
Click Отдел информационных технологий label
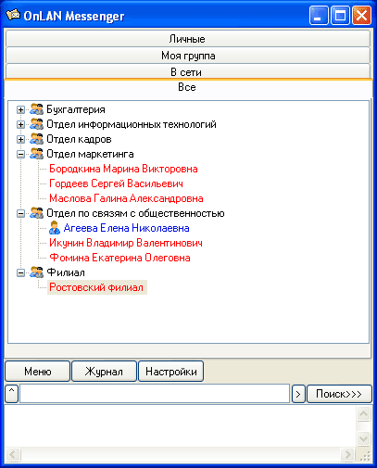(x=132, y=124)
